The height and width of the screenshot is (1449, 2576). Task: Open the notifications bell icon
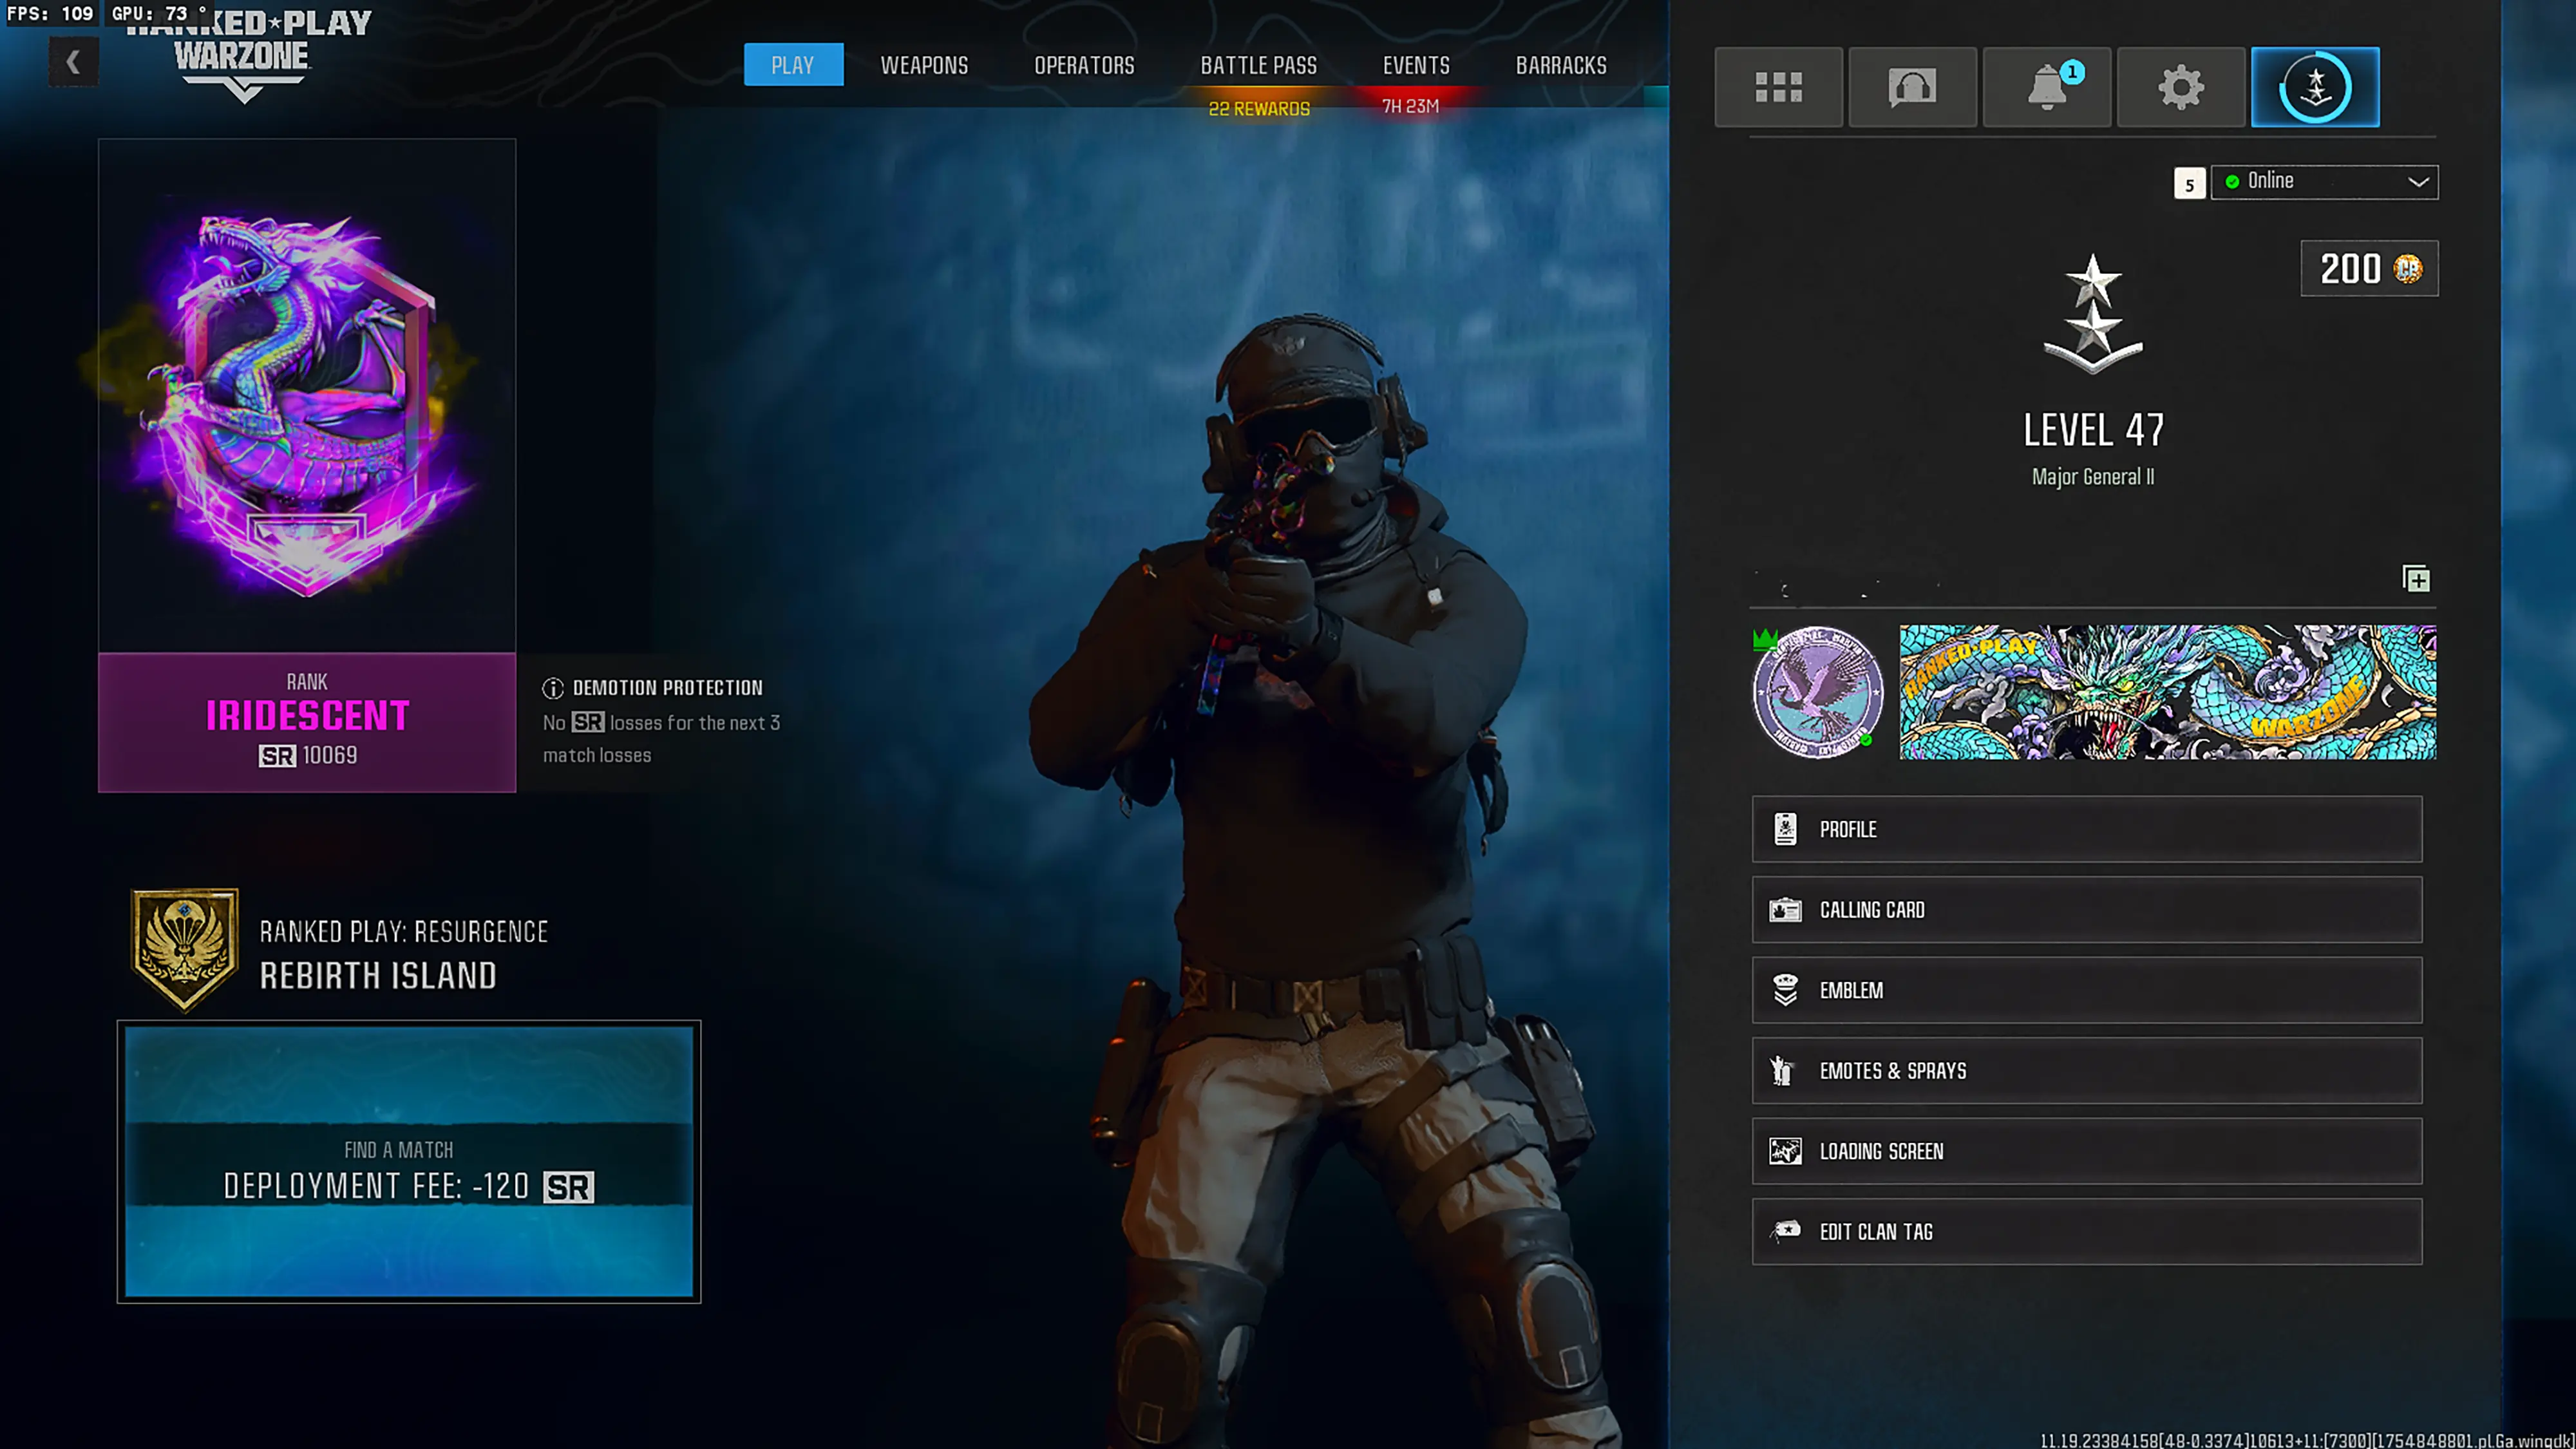[x=2046, y=87]
